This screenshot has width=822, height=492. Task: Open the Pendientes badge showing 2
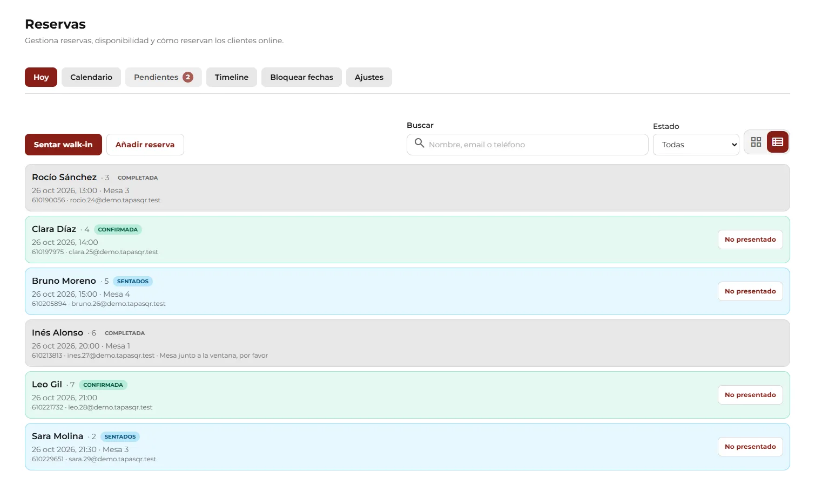coord(188,77)
